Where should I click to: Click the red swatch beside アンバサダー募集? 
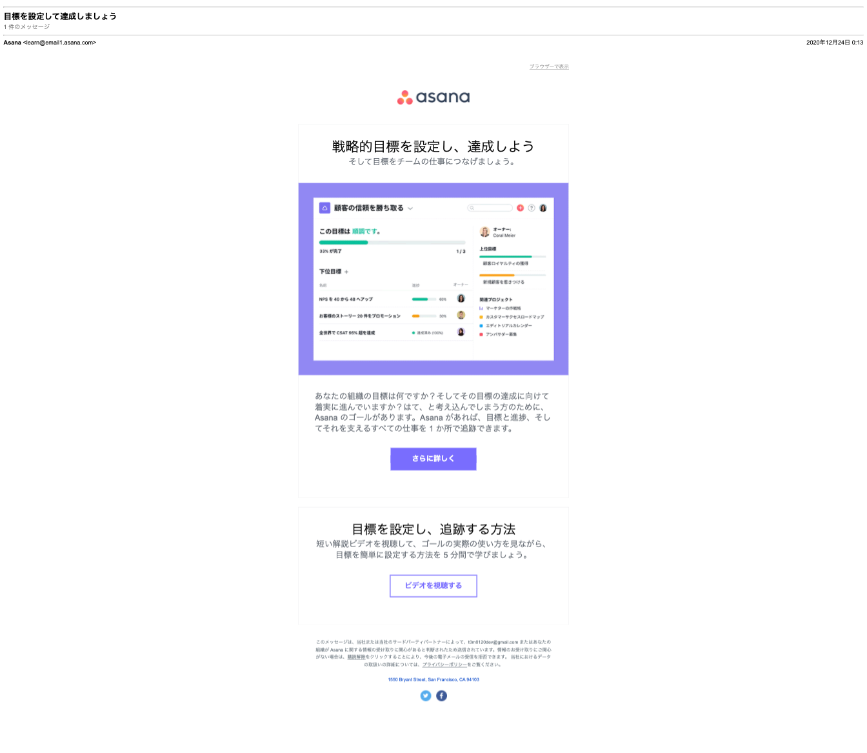(481, 334)
